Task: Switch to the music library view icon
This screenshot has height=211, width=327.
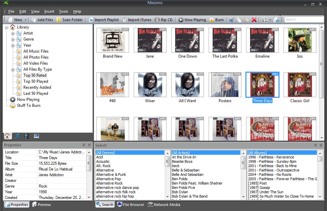Action: click(x=17, y=136)
